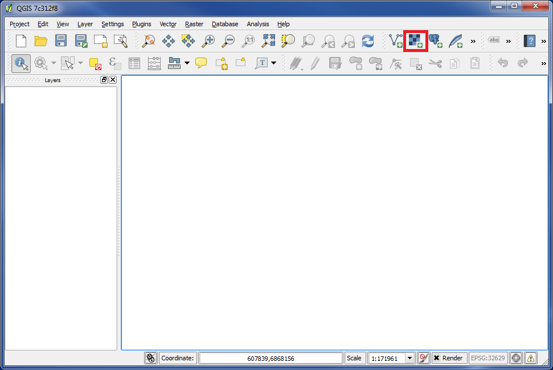Select the Measure Line ruler tool

click(174, 63)
